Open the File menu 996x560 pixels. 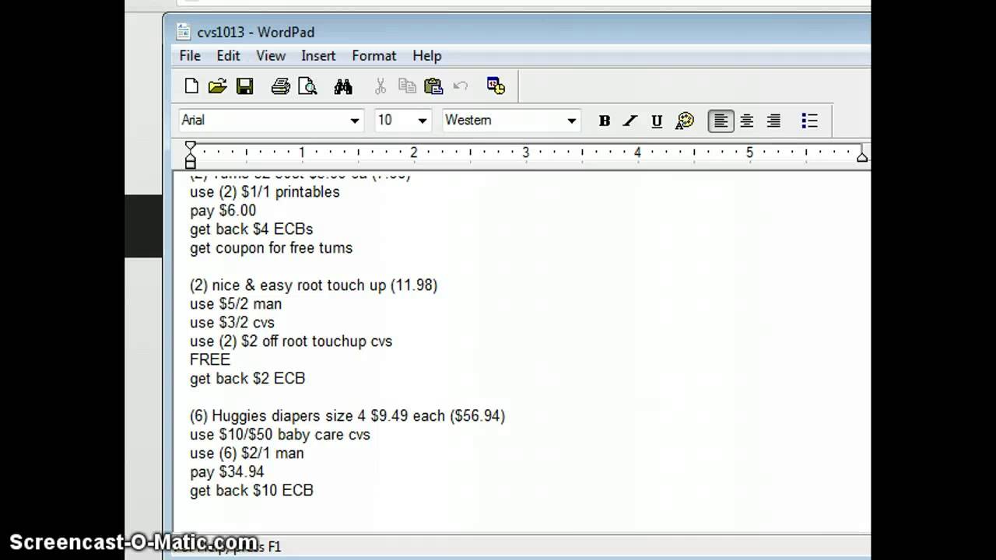click(190, 56)
